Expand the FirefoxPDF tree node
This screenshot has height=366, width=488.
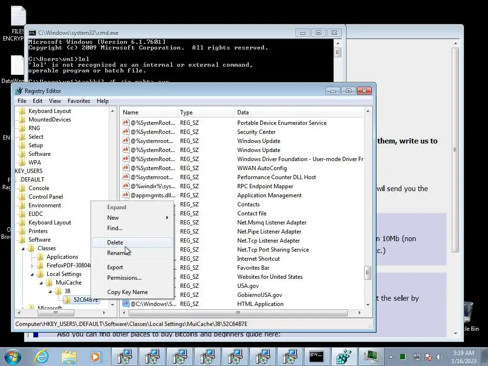point(32,266)
